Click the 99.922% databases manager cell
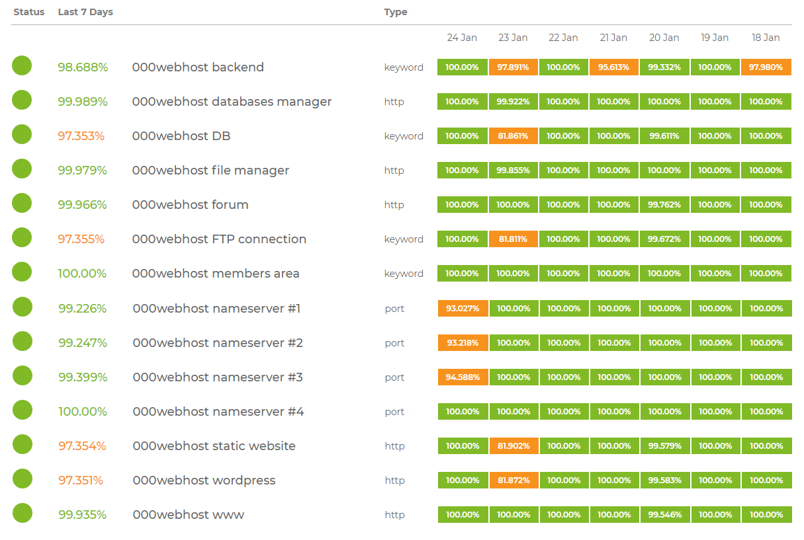This screenshot has width=804, height=540. (x=514, y=102)
